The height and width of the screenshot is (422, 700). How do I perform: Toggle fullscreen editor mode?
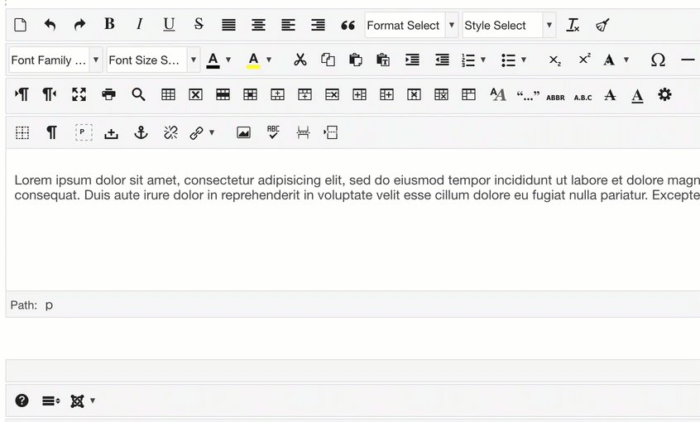(79, 95)
